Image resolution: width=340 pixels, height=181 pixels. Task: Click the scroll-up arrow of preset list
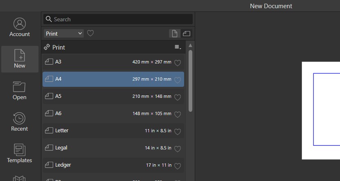(190, 45)
